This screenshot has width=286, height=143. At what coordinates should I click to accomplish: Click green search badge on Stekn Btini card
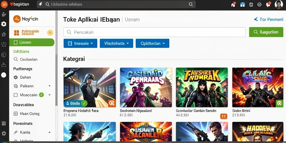point(279,103)
